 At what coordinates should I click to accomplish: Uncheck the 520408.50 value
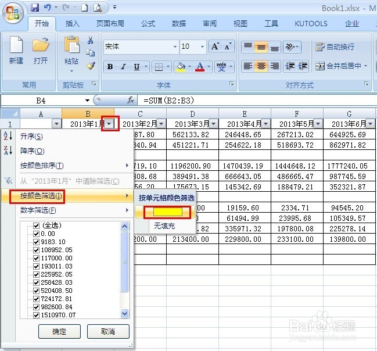coord(36,291)
